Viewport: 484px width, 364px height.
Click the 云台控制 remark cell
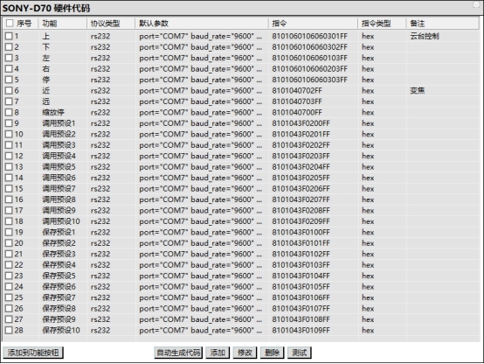(425, 36)
